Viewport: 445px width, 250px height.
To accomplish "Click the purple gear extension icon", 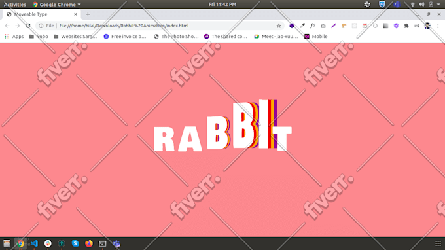I will coord(396,26).
